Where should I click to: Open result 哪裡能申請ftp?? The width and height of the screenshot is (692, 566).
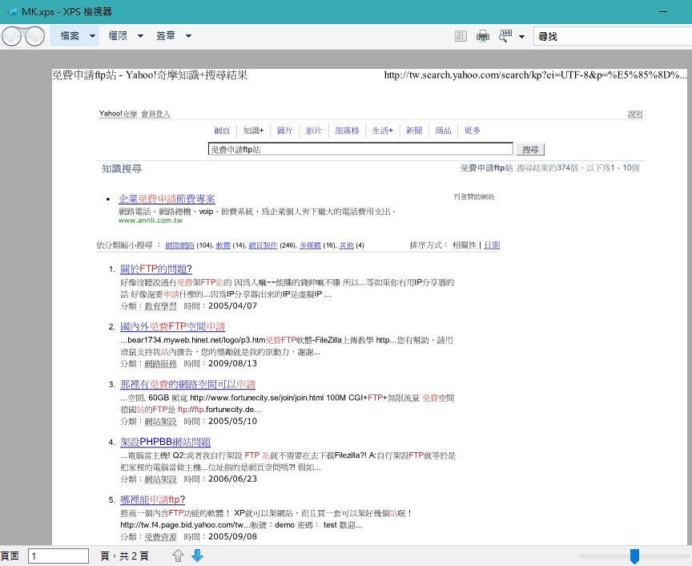[x=153, y=499]
